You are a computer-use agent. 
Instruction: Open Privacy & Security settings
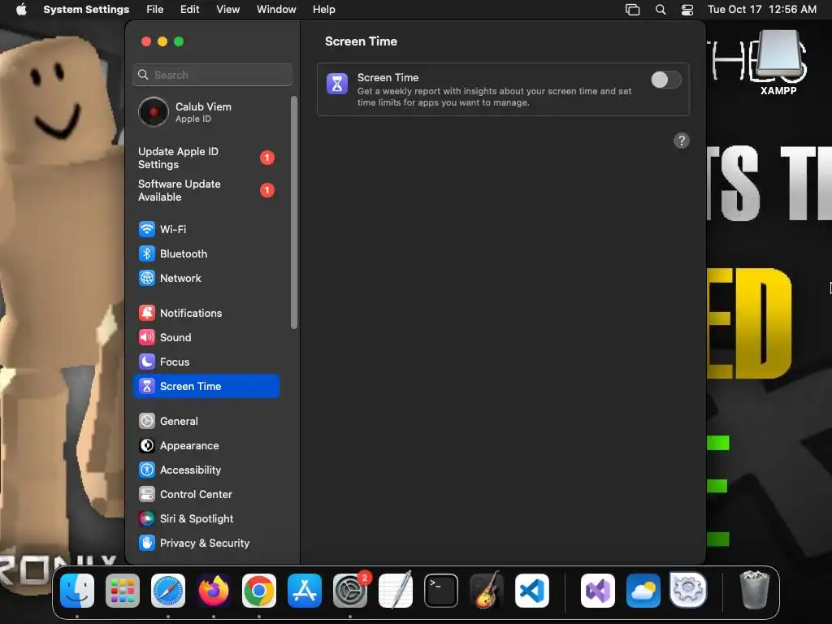point(206,544)
